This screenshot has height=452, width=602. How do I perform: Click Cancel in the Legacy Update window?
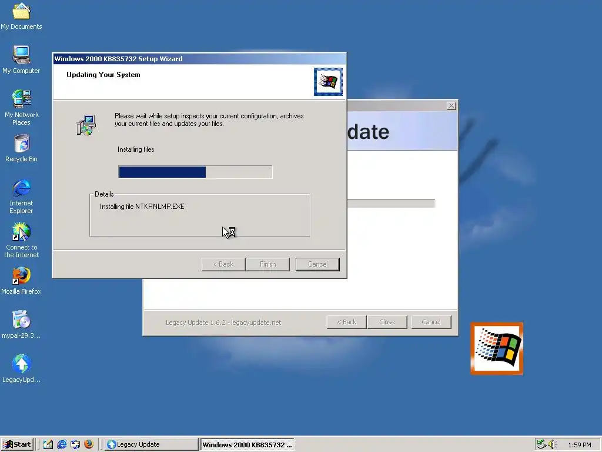[431, 322]
